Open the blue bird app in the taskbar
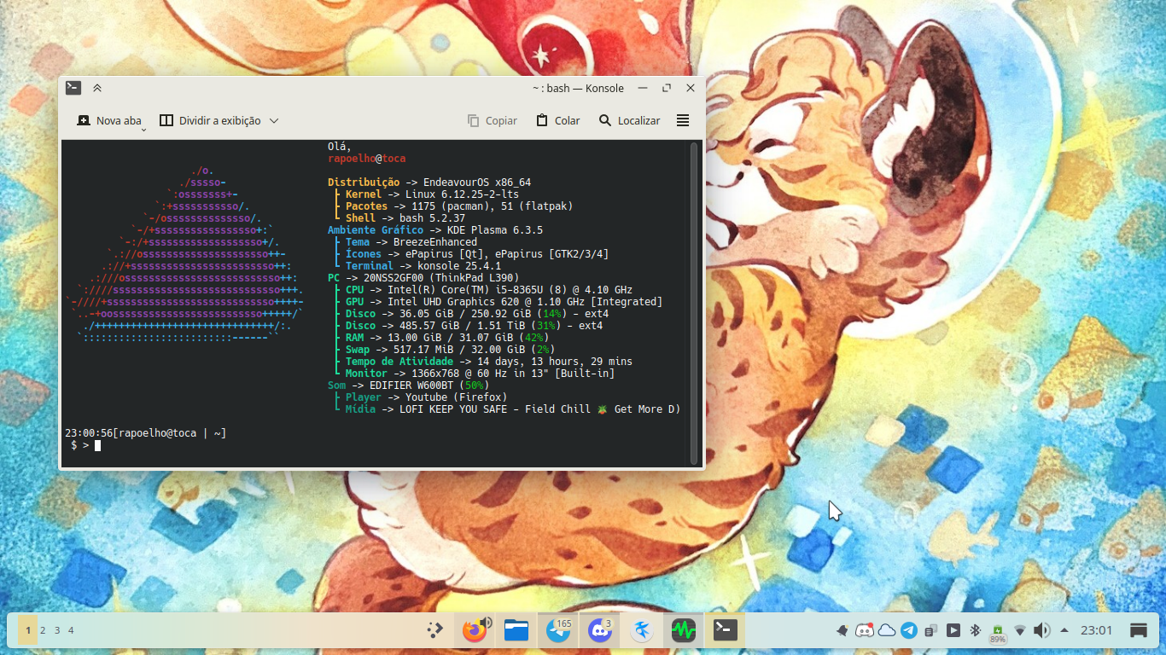The image size is (1166, 655). (x=642, y=630)
